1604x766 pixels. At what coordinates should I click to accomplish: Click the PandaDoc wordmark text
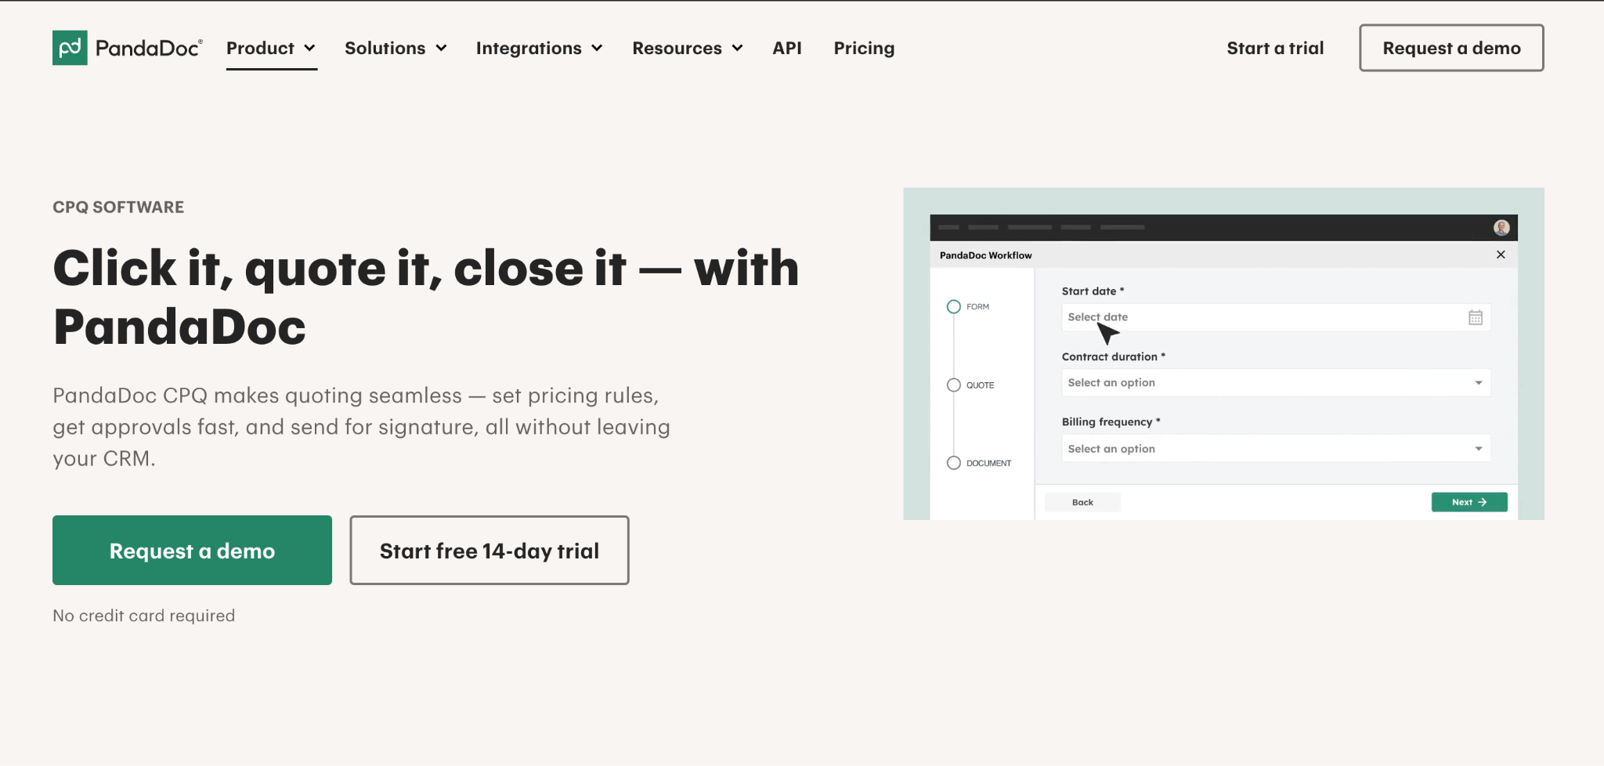(148, 49)
